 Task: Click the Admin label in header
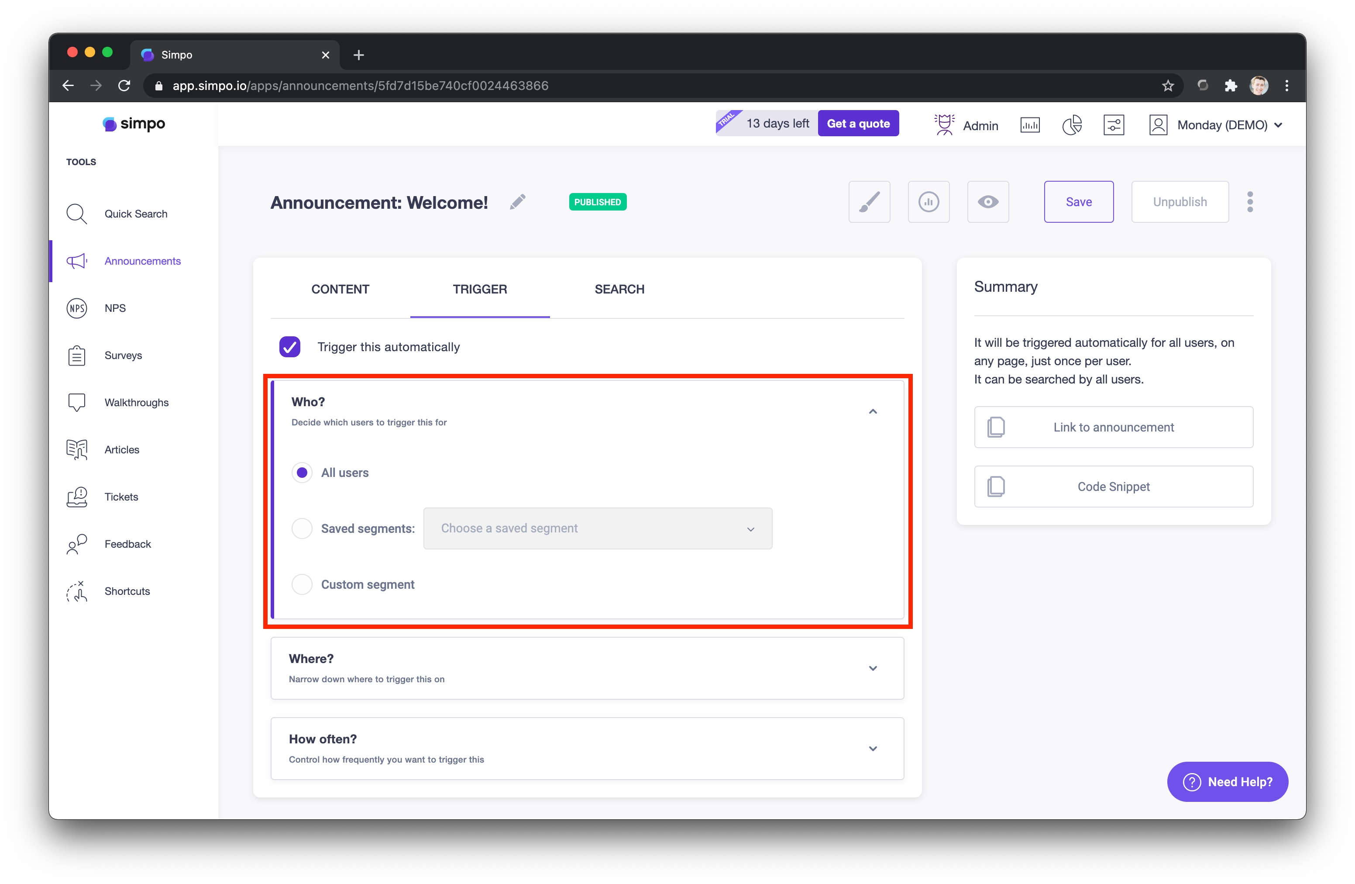click(x=980, y=125)
